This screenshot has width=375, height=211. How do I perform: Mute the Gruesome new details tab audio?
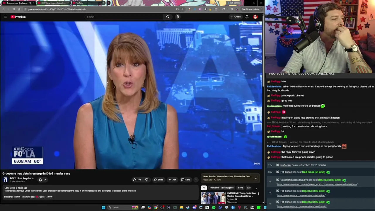[x=30, y=3]
